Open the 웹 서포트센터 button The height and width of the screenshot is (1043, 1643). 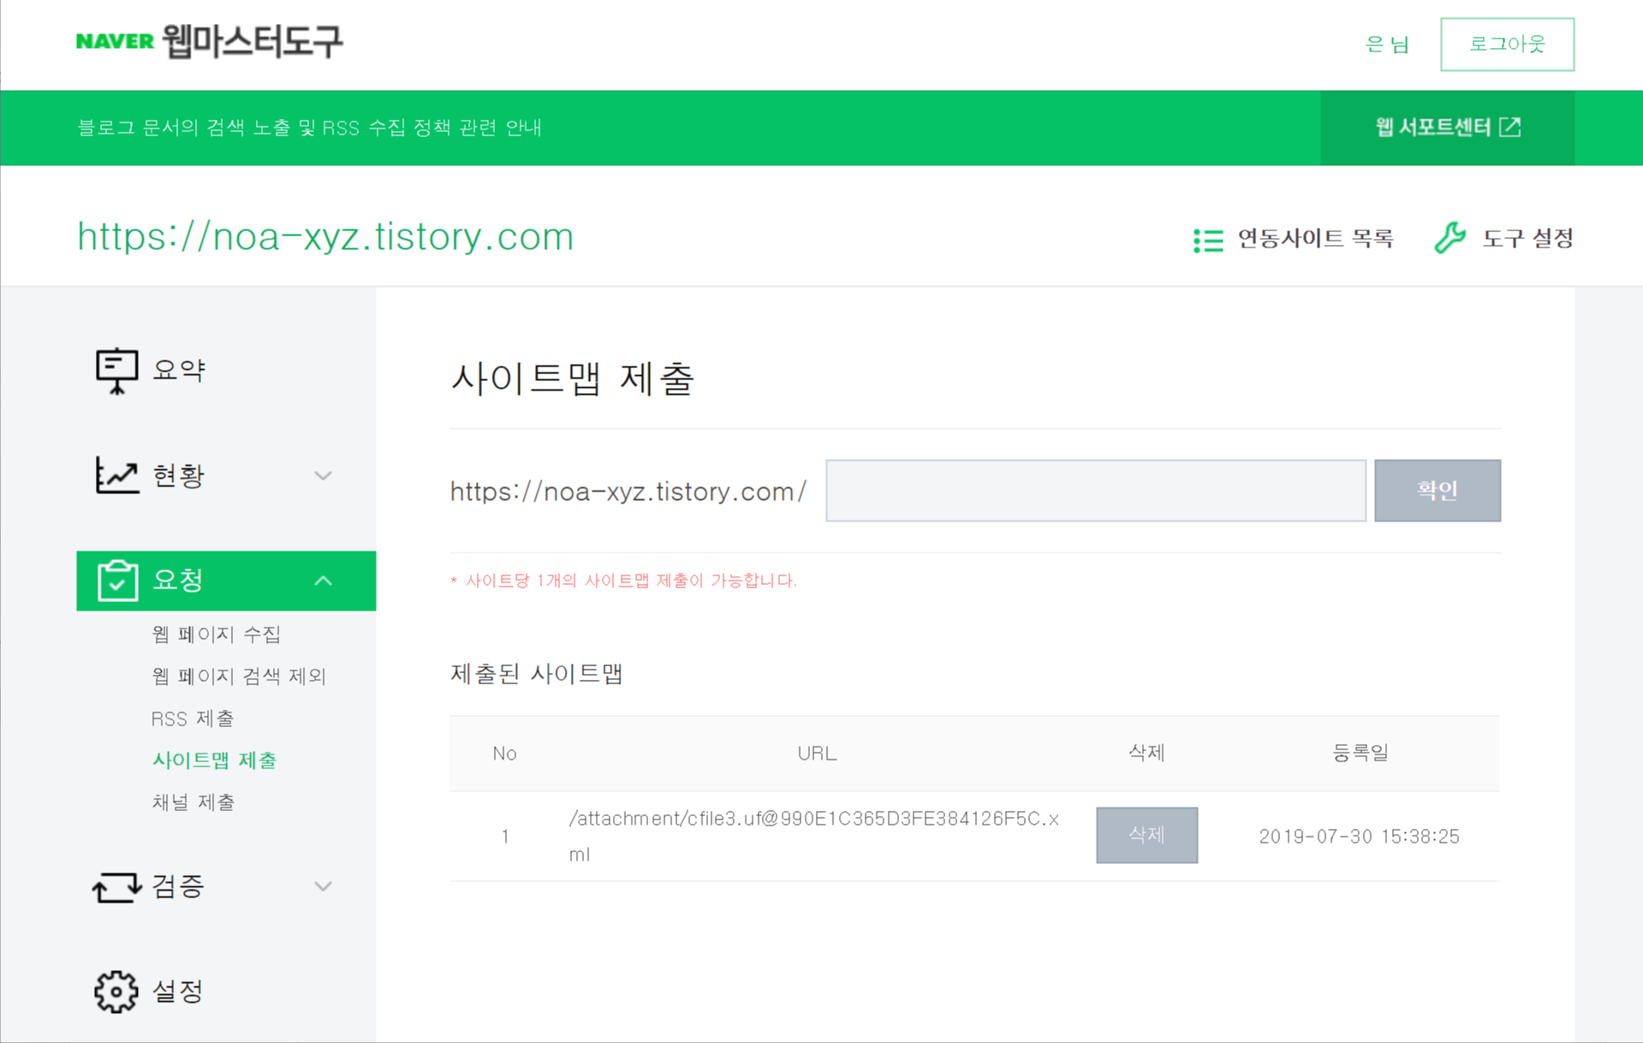pyautogui.click(x=1447, y=128)
